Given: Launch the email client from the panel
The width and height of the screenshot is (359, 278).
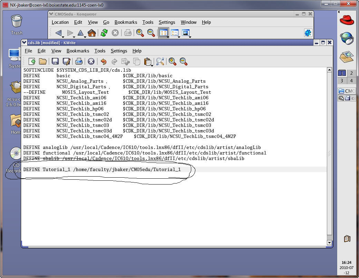Looking at the screenshot, I should point(347,57).
